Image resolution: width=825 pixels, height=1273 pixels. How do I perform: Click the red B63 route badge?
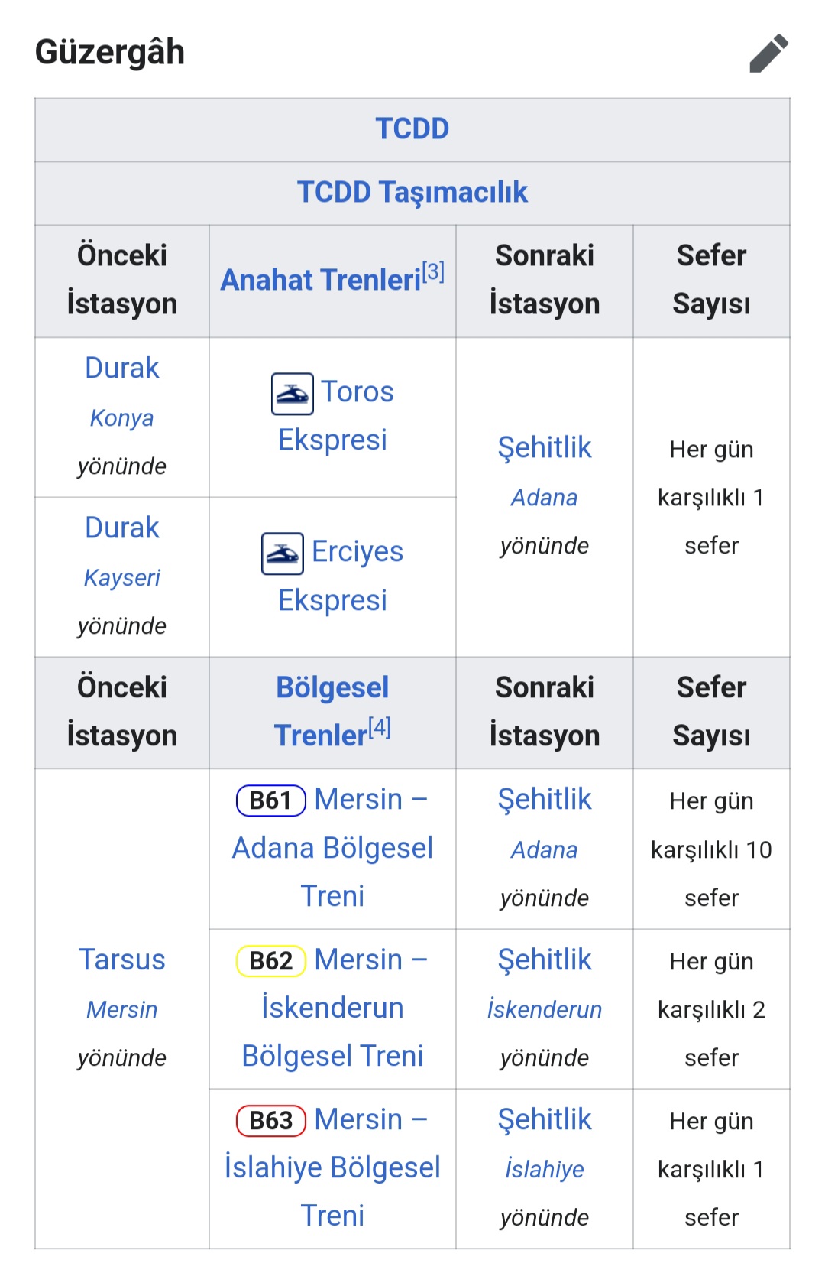tap(271, 1121)
